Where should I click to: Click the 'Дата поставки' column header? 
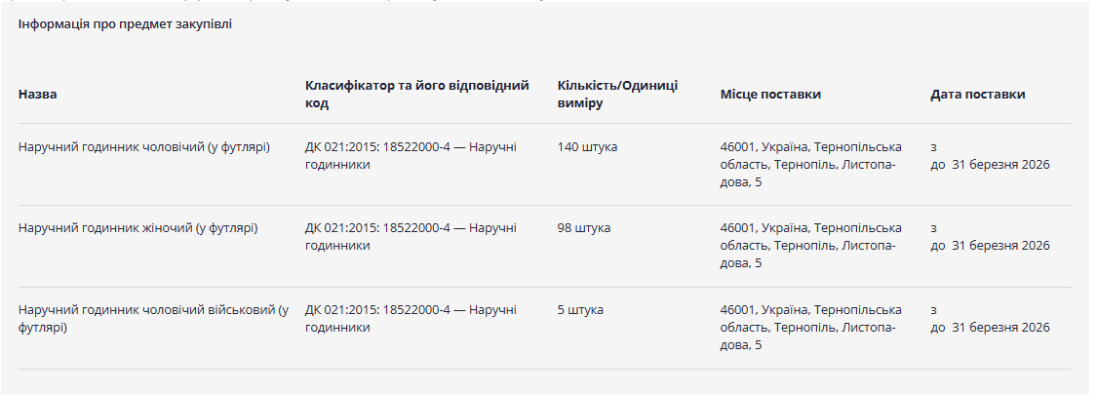pyautogui.click(x=977, y=95)
